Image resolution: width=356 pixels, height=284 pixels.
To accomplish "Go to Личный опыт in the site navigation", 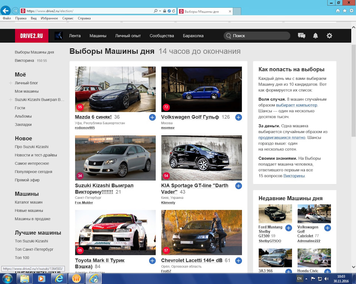I will click(x=128, y=36).
